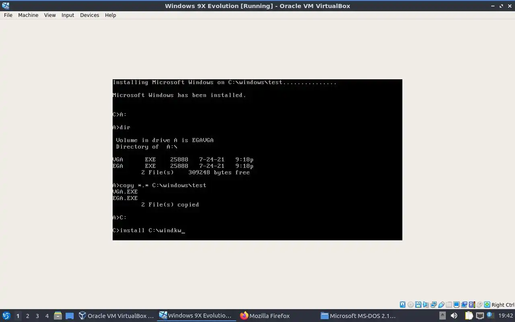Screen dimensions: 515x322
Task: Open the File menu
Action: (x=8, y=15)
